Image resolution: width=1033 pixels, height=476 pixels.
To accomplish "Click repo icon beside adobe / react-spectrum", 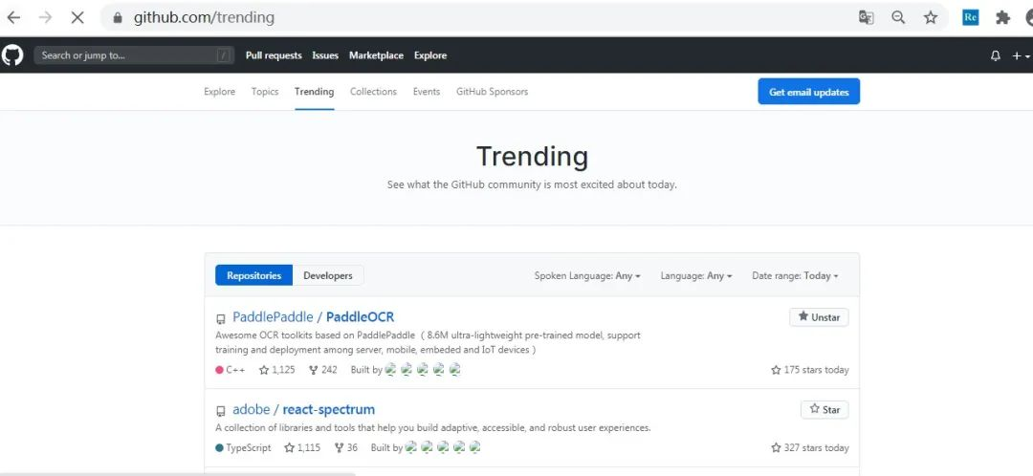I will [x=221, y=411].
